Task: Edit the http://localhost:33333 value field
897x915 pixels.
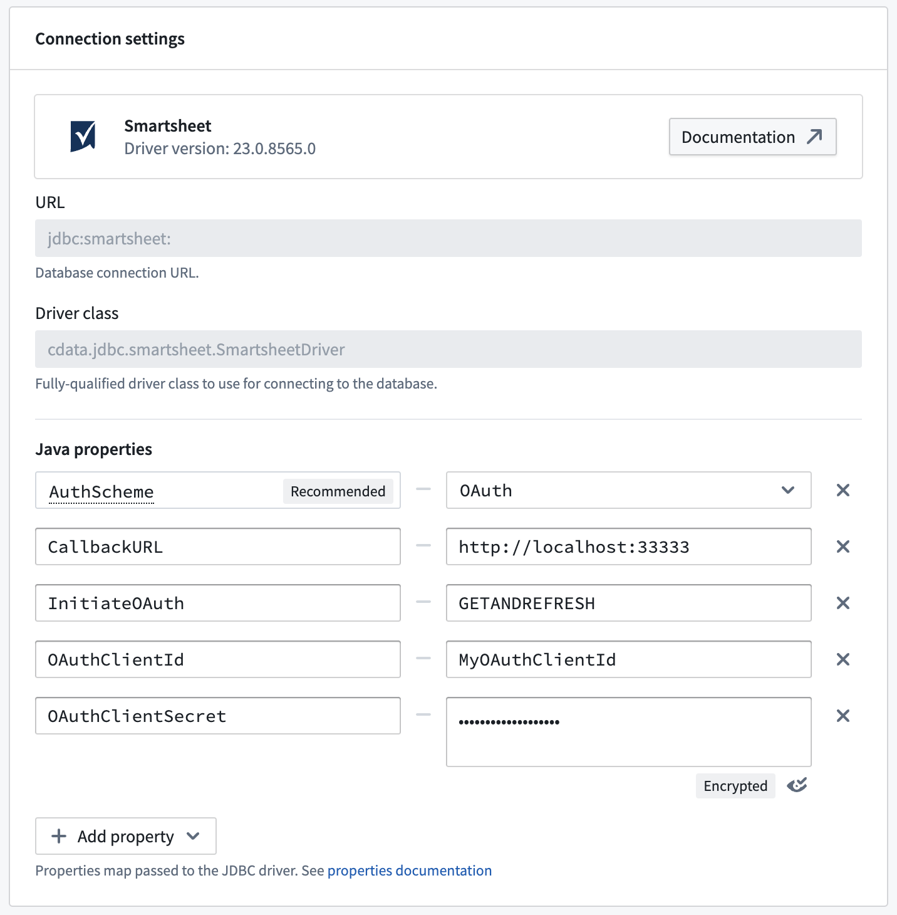Action: click(x=628, y=546)
